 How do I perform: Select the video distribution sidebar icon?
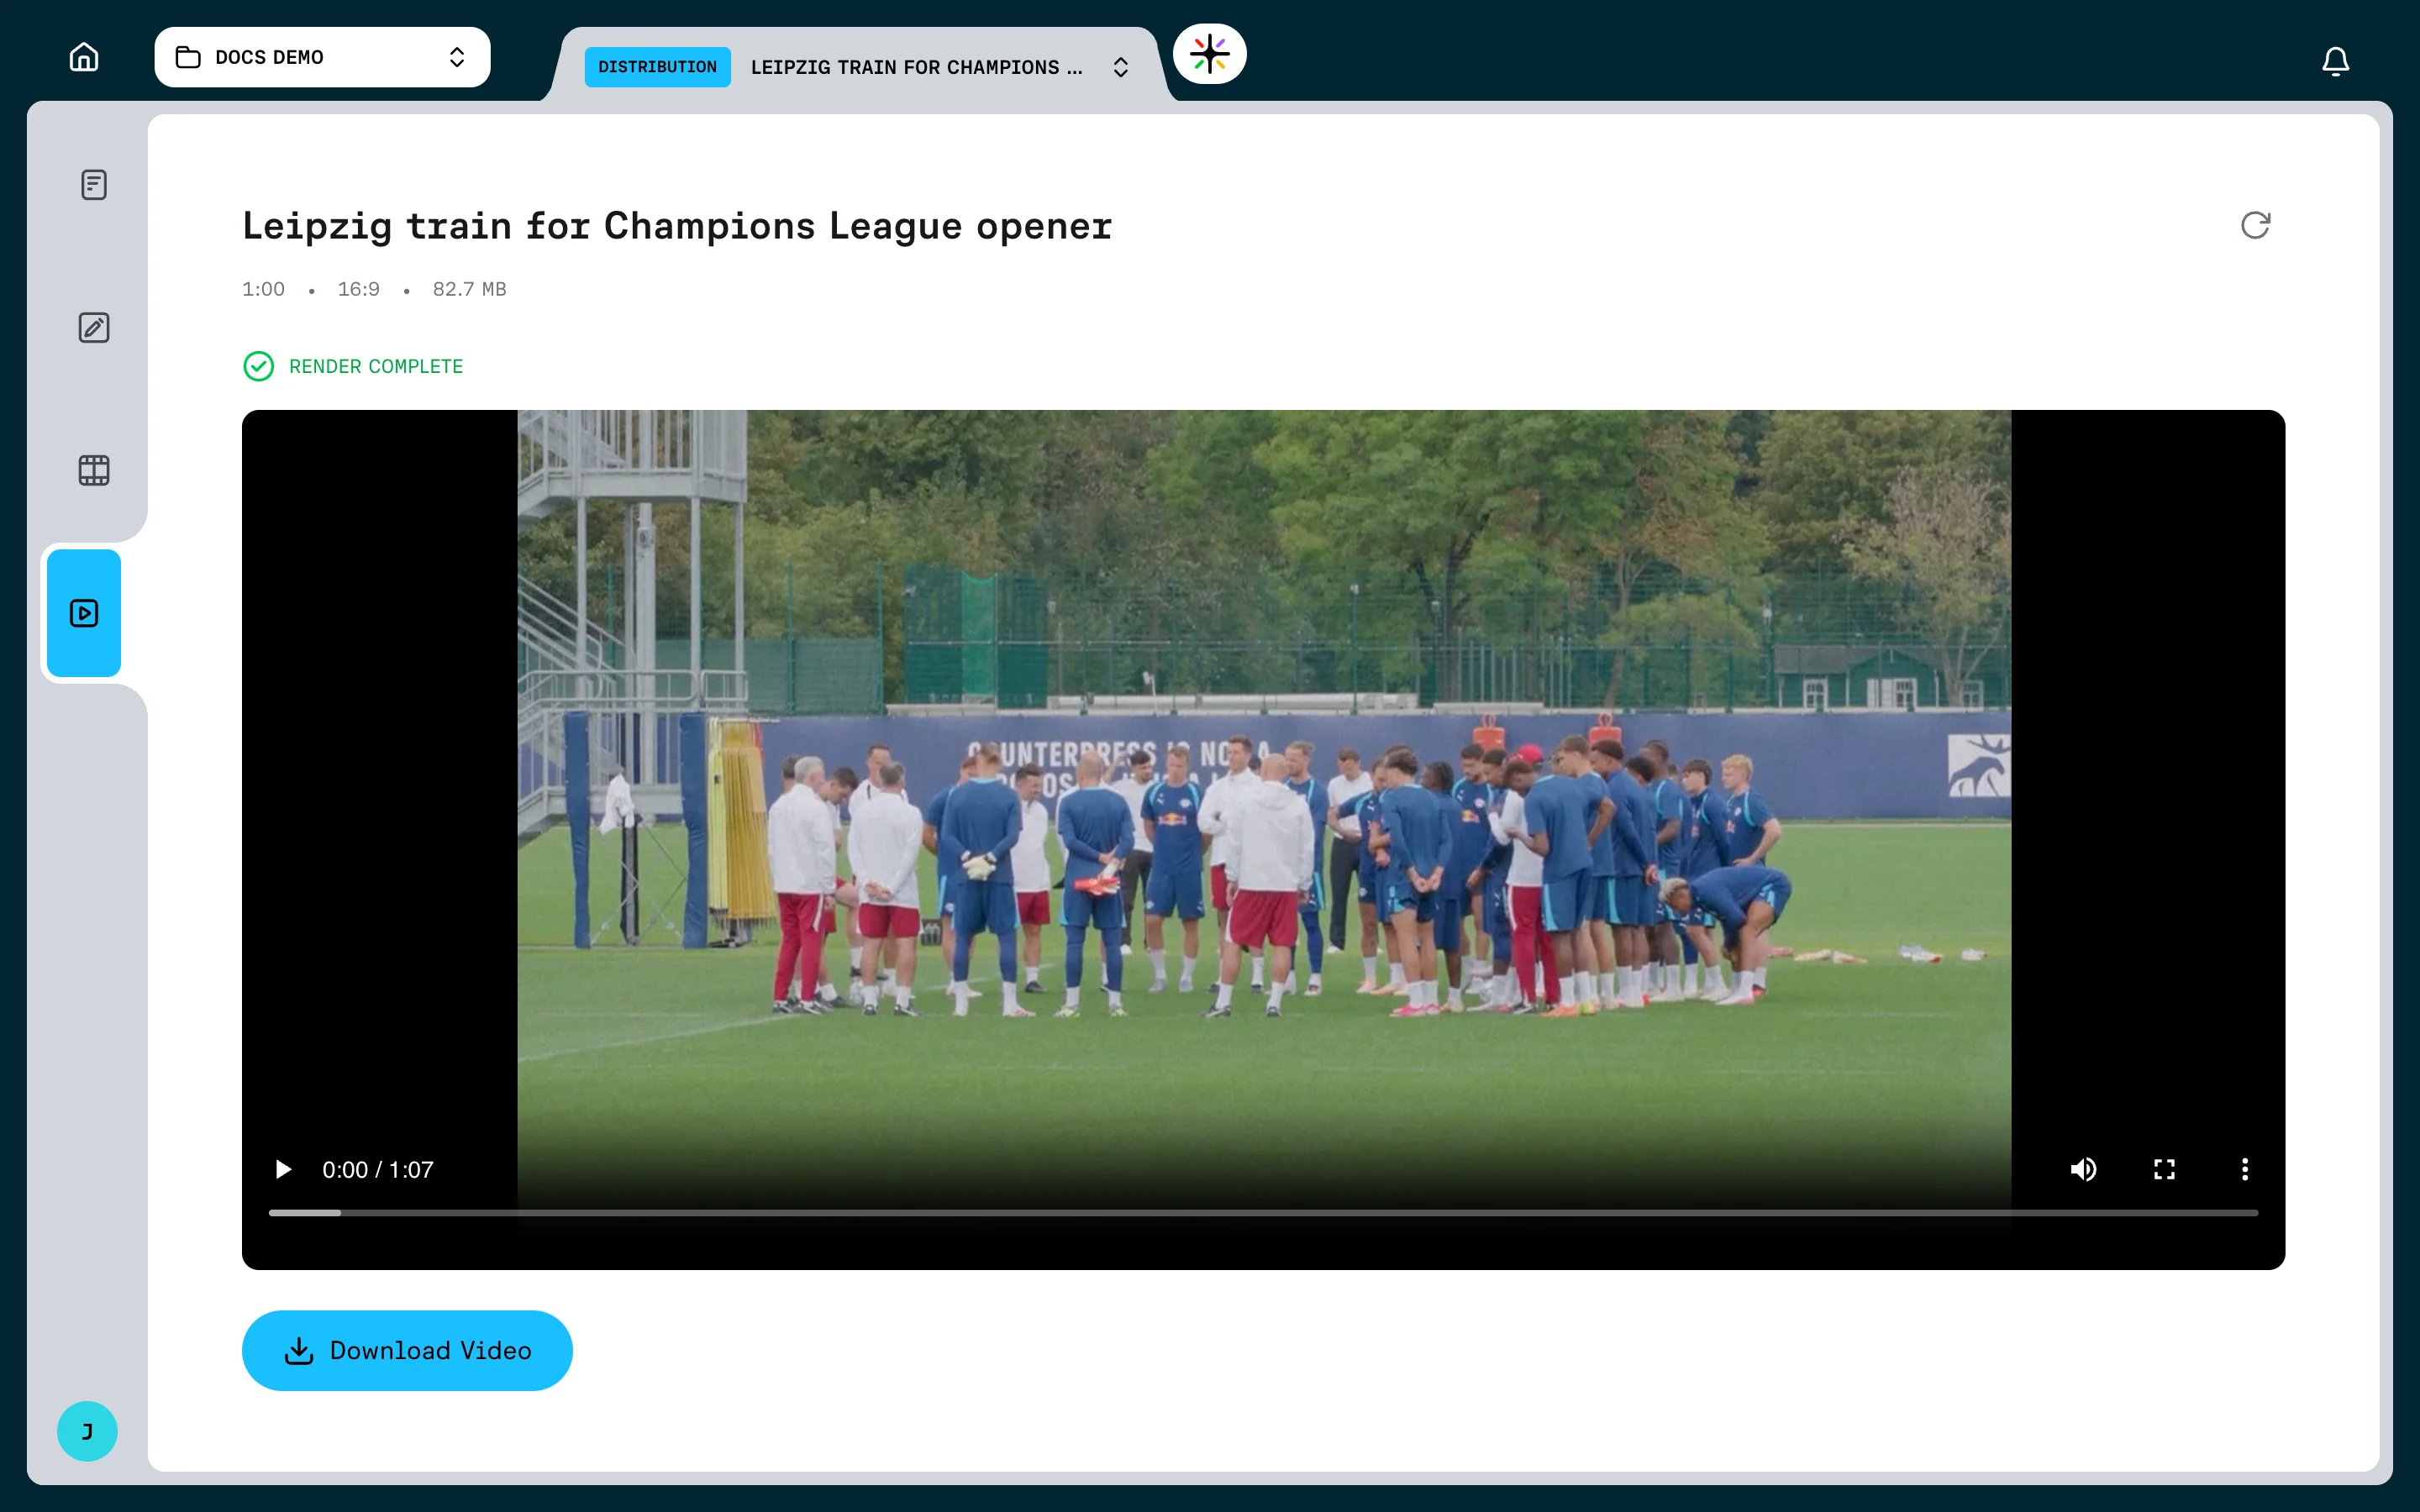pyautogui.click(x=84, y=613)
